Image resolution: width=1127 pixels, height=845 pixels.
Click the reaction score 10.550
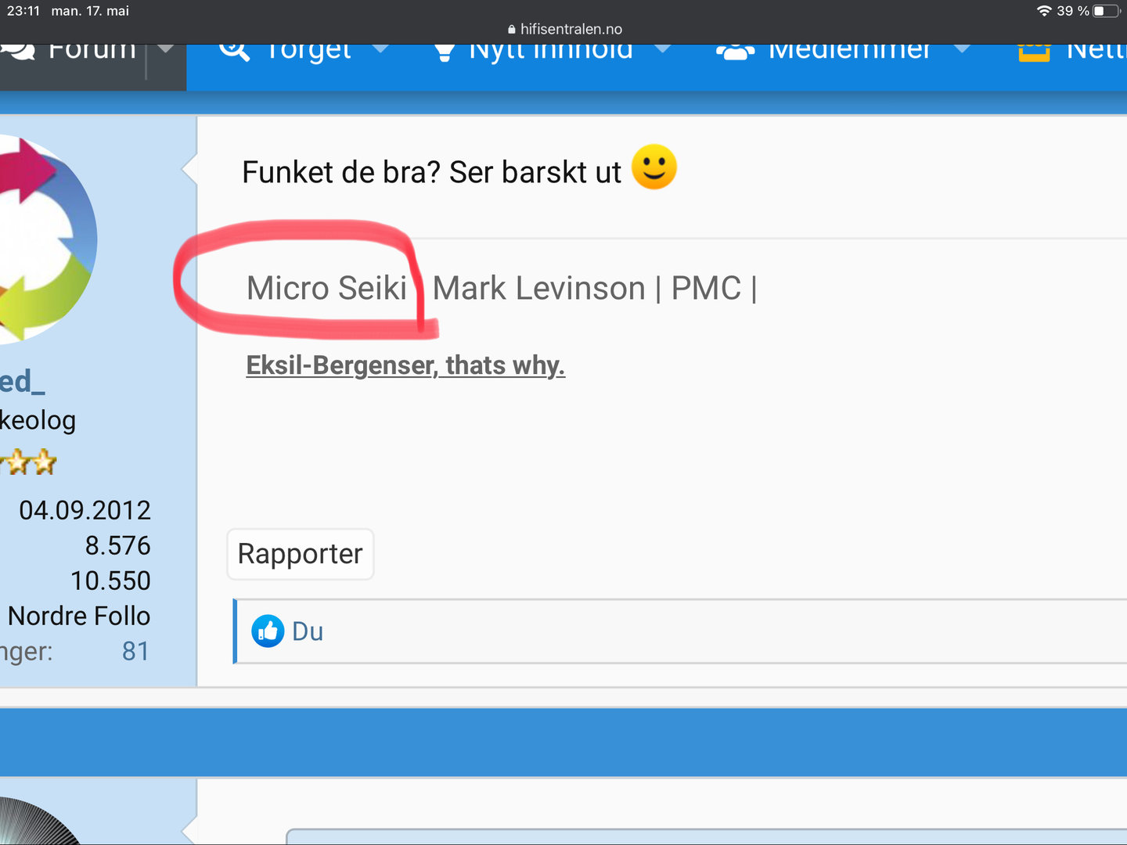tap(110, 581)
